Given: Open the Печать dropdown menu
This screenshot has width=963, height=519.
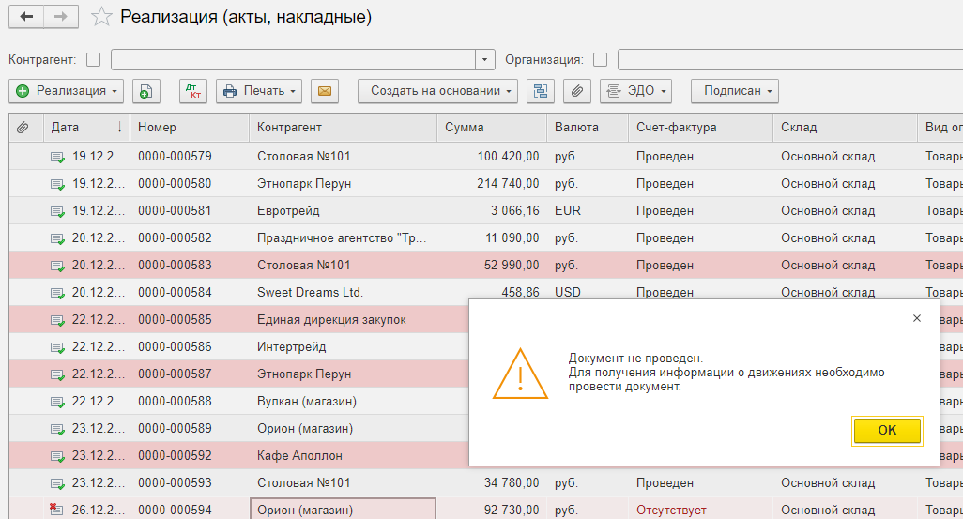Looking at the screenshot, I should click(258, 92).
